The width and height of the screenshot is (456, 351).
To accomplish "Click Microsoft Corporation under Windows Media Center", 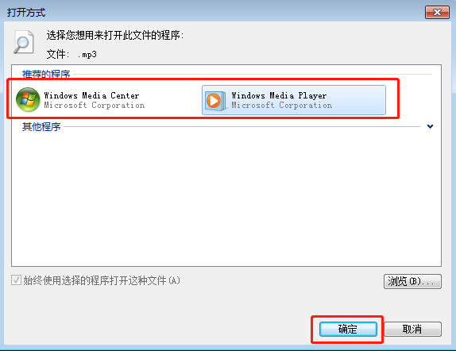I will pos(95,106).
